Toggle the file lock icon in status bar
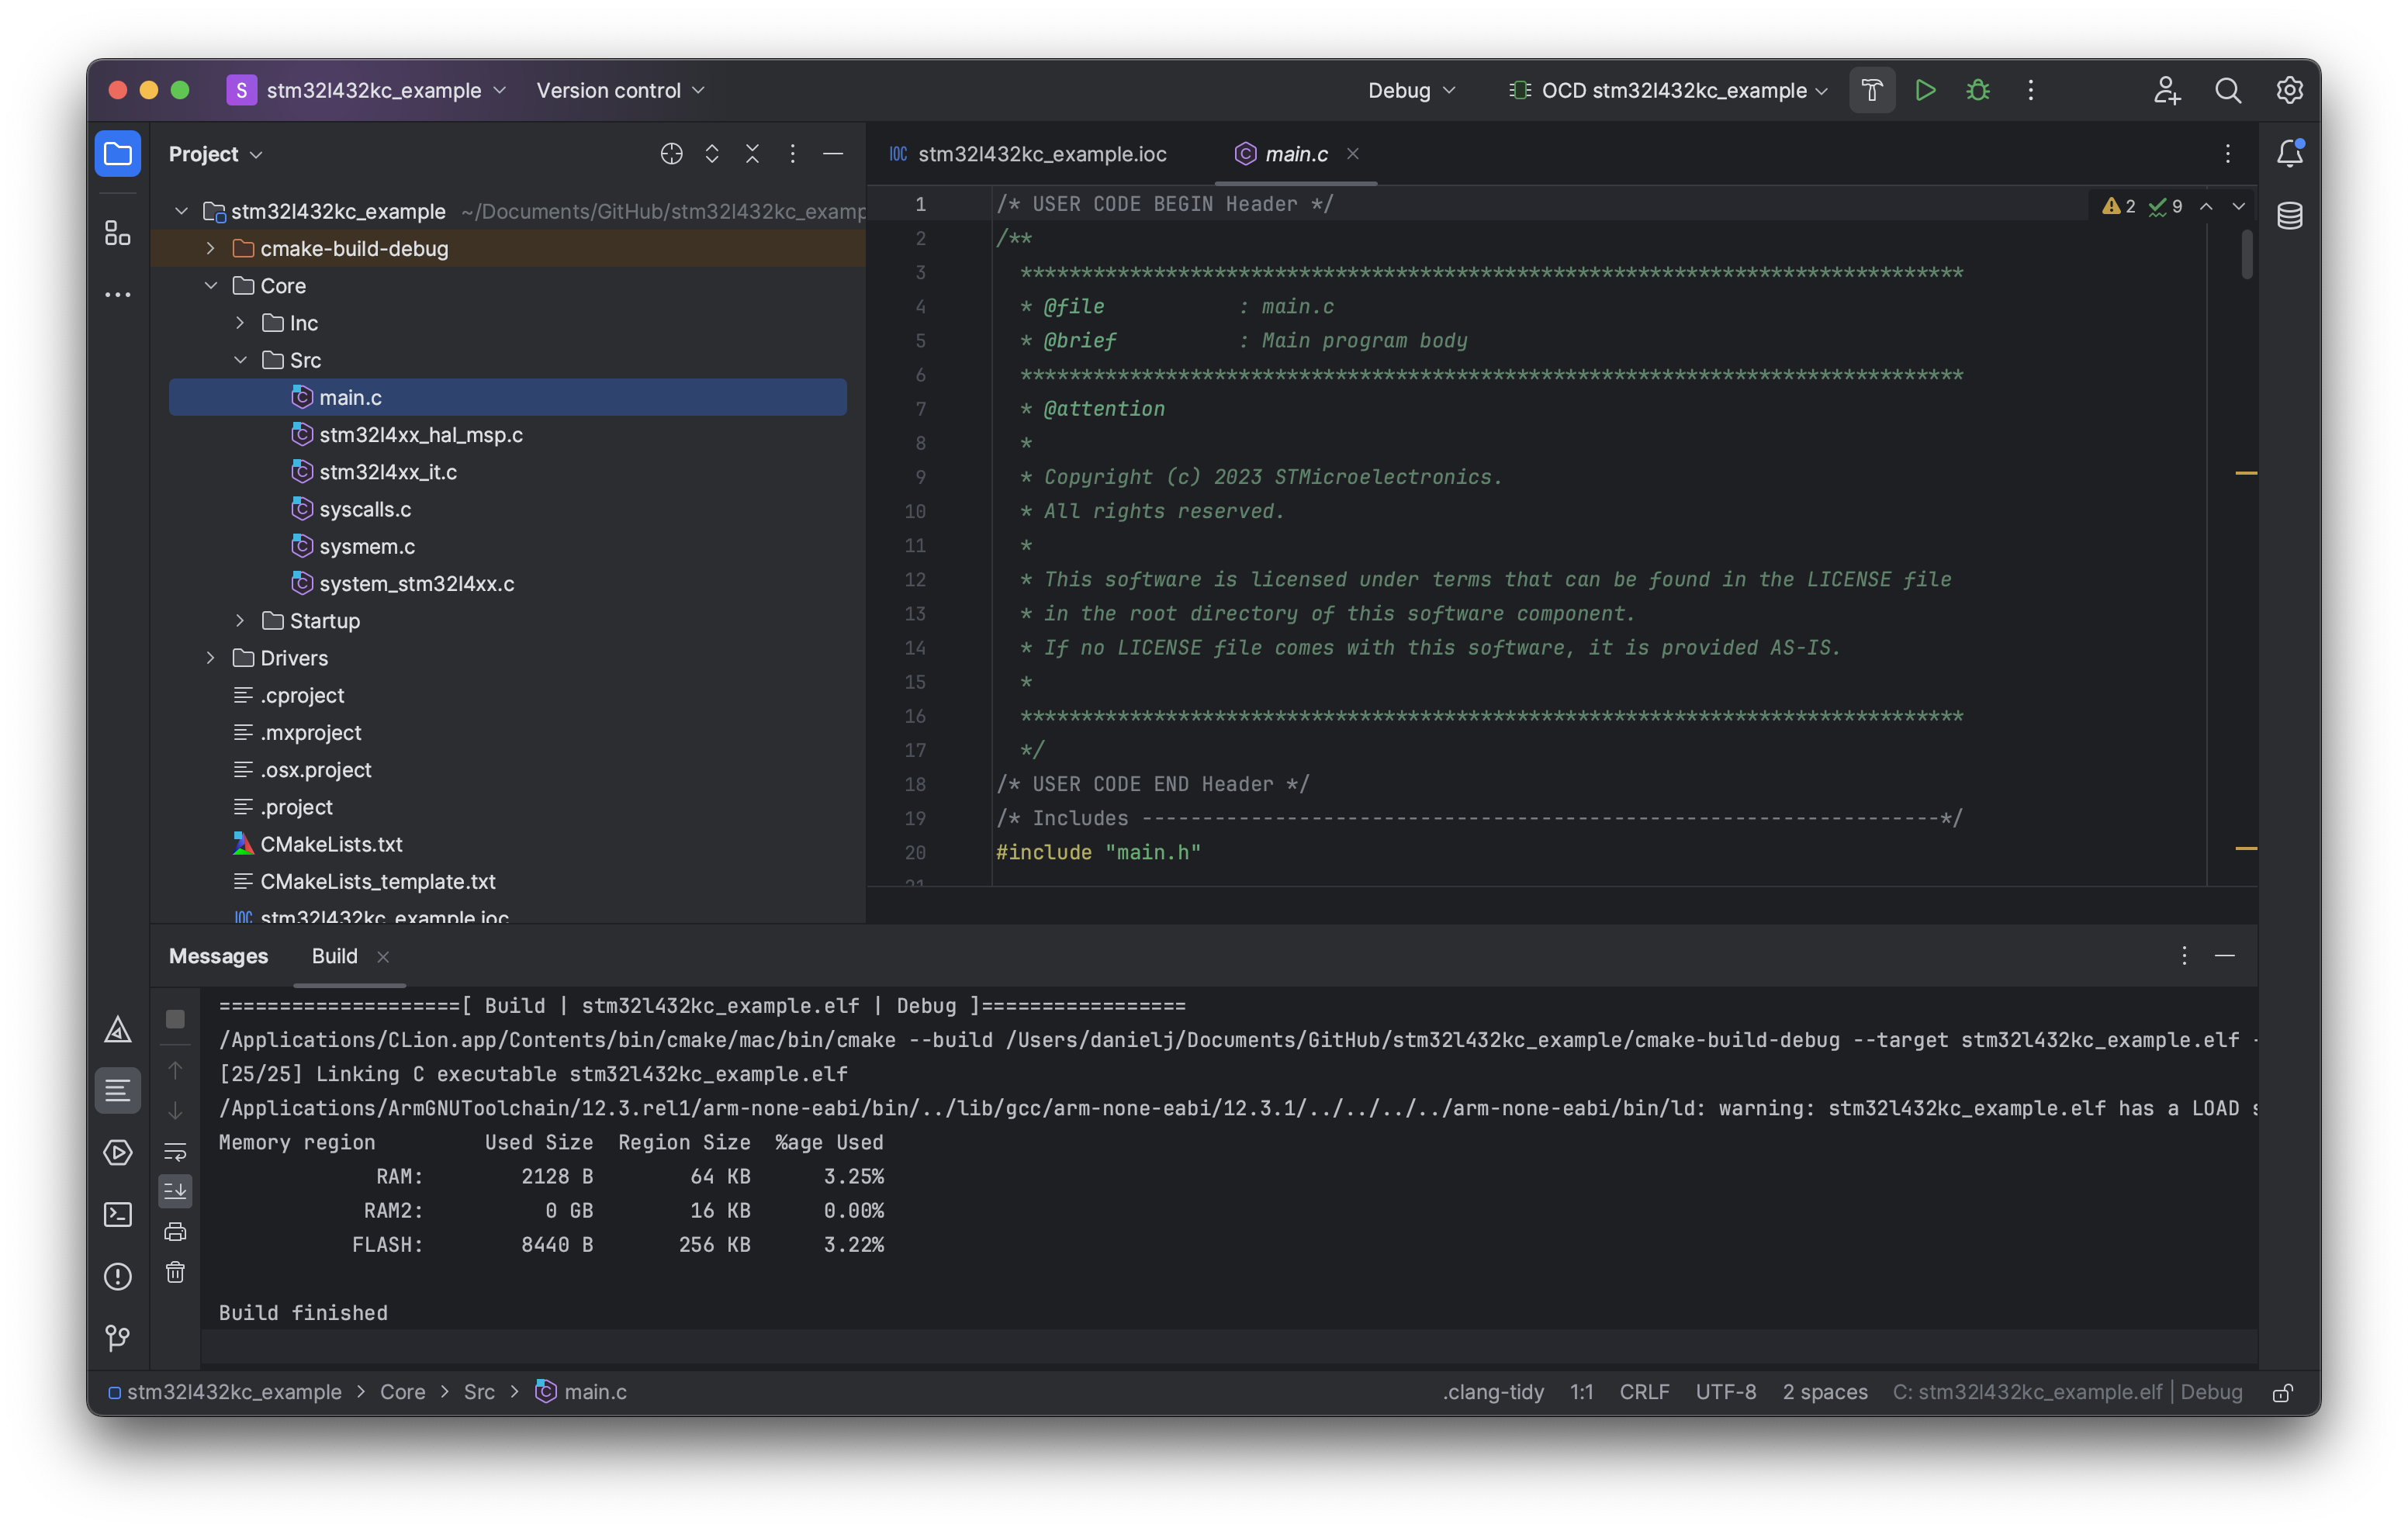The height and width of the screenshot is (1531, 2408). coord(2284,1391)
